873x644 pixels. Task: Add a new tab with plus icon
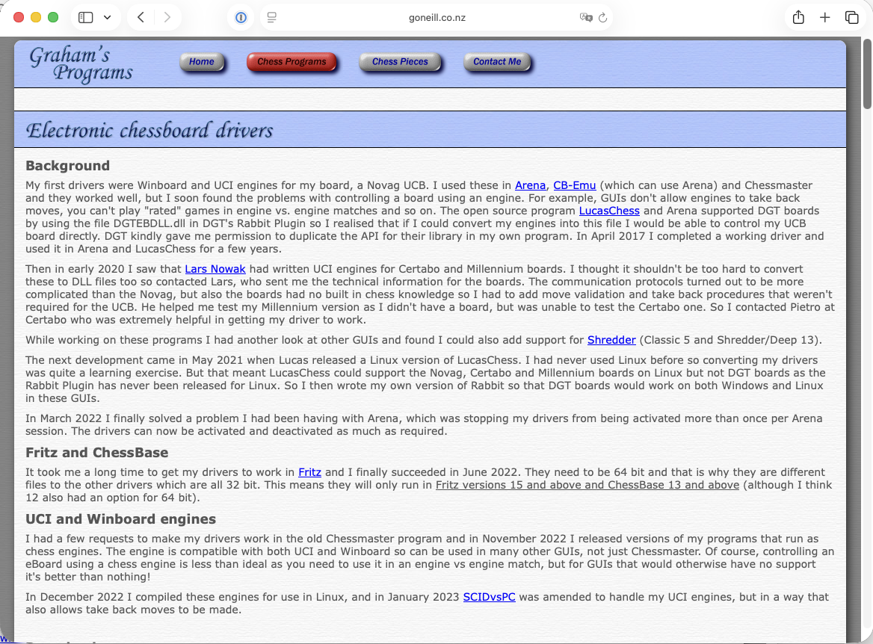coord(825,17)
